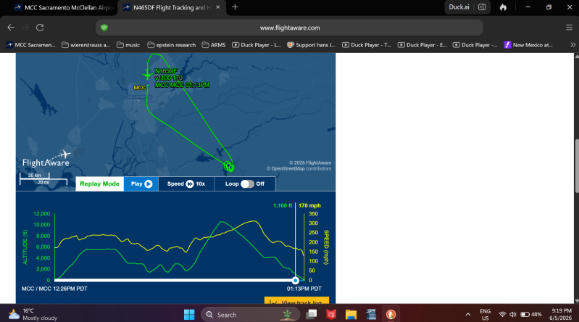Expand bookmarks overflow chevron
This screenshot has height=322, width=579.
[572, 45]
